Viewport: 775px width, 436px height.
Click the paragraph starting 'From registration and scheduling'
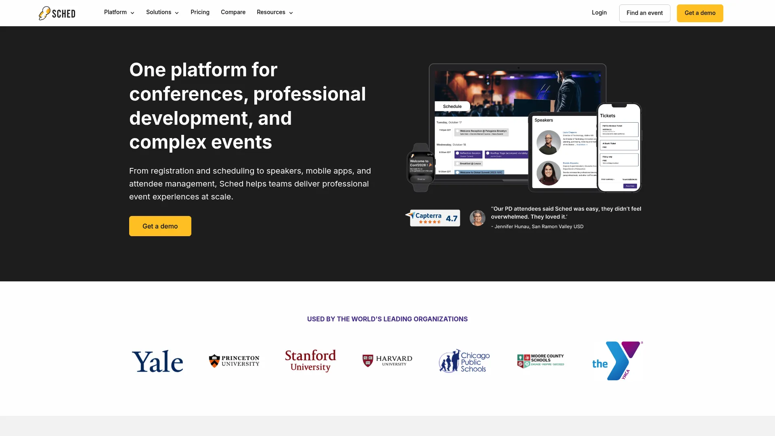click(x=250, y=184)
